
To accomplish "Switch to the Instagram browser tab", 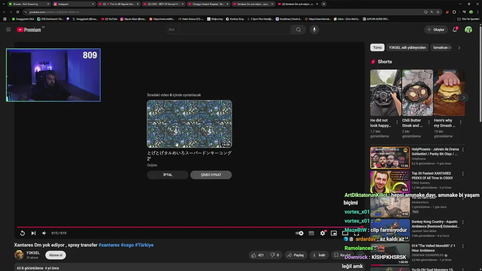I will 73,4.
